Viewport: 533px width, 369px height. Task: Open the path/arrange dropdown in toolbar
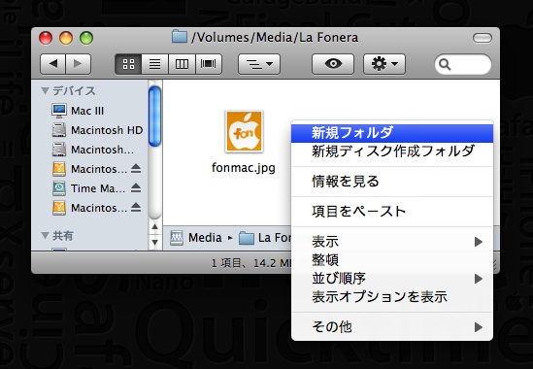click(259, 63)
